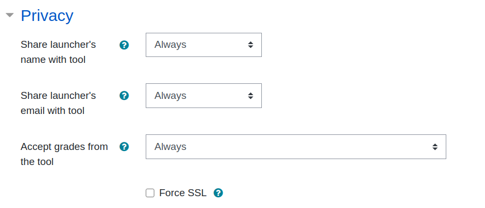485x208 pixels.
Task: Click the arrows on the launcher's email select box
Action: pos(251,96)
